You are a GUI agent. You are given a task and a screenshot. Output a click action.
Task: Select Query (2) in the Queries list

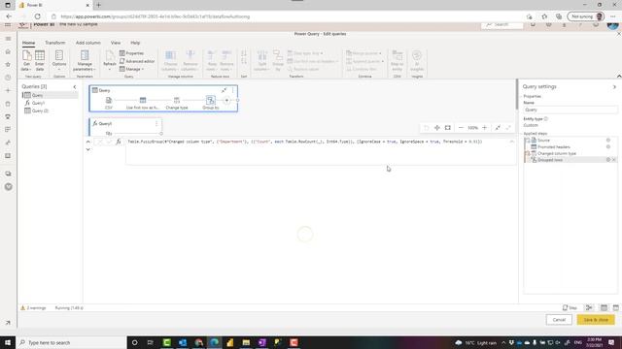pos(50,111)
